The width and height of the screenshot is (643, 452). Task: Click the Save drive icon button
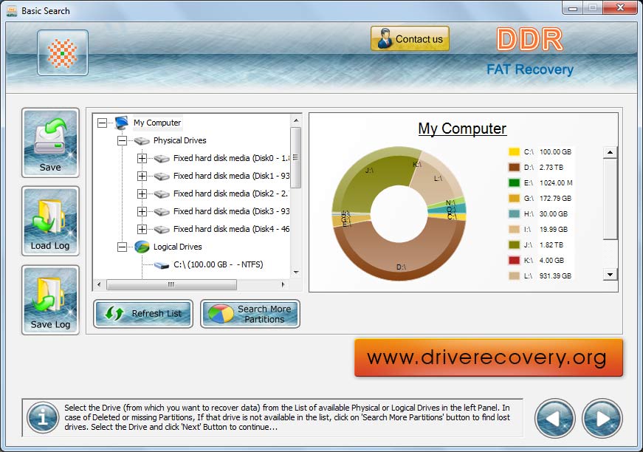(50, 143)
